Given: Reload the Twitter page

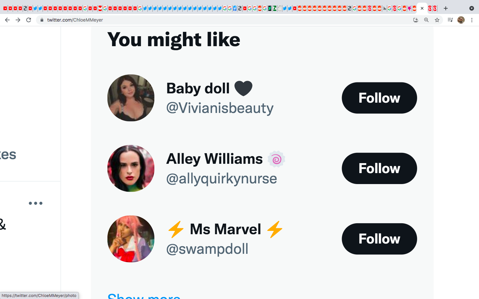Looking at the screenshot, I should tap(29, 20).
